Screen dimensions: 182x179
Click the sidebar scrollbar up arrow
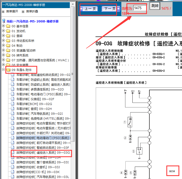pos(73,4)
